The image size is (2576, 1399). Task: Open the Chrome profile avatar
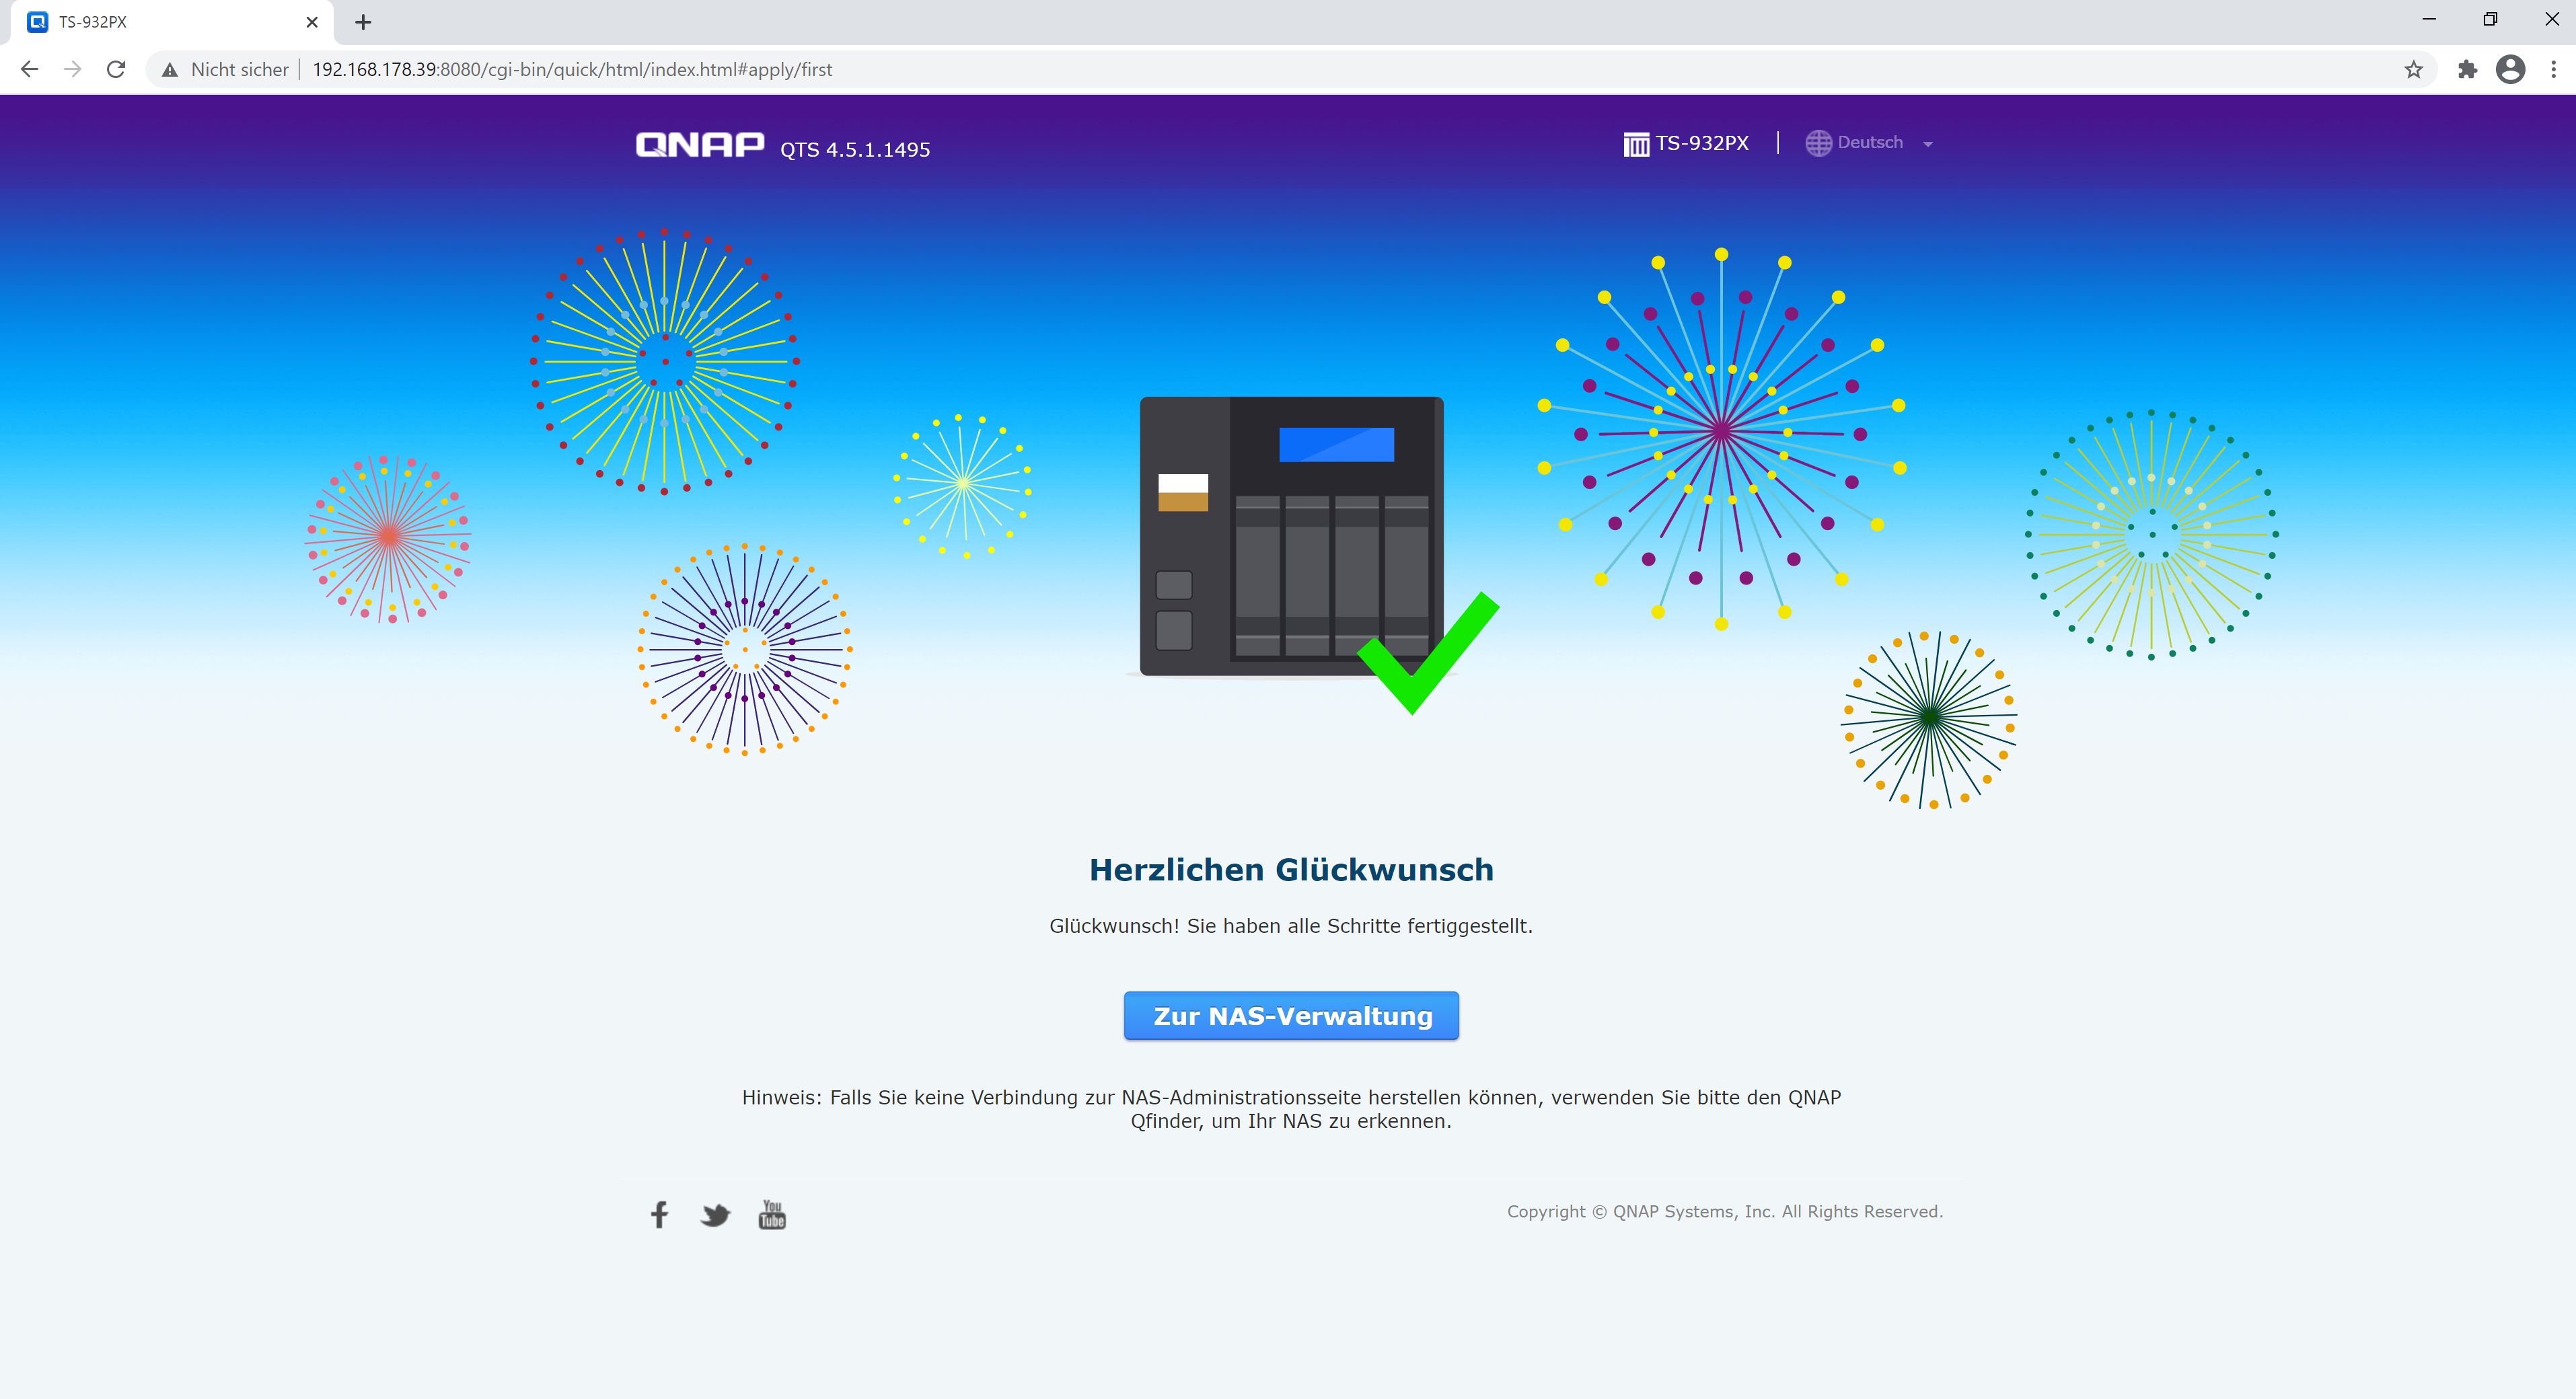(2511, 69)
